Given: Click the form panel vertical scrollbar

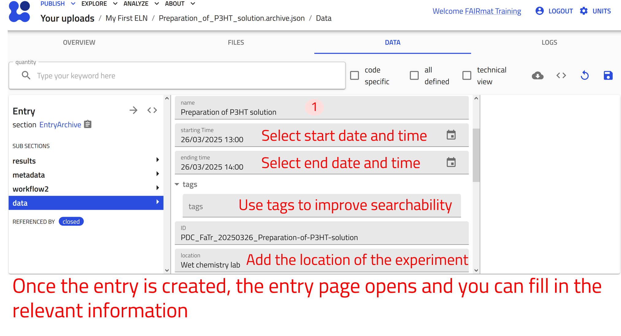Looking at the screenshot, I should tap(476, 155).
